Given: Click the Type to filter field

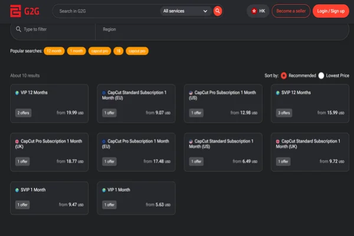Looking at the screenshot, I should 53,29.
